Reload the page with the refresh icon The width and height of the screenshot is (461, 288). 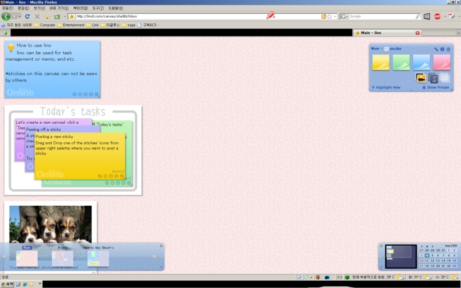(x=27, y=17)
